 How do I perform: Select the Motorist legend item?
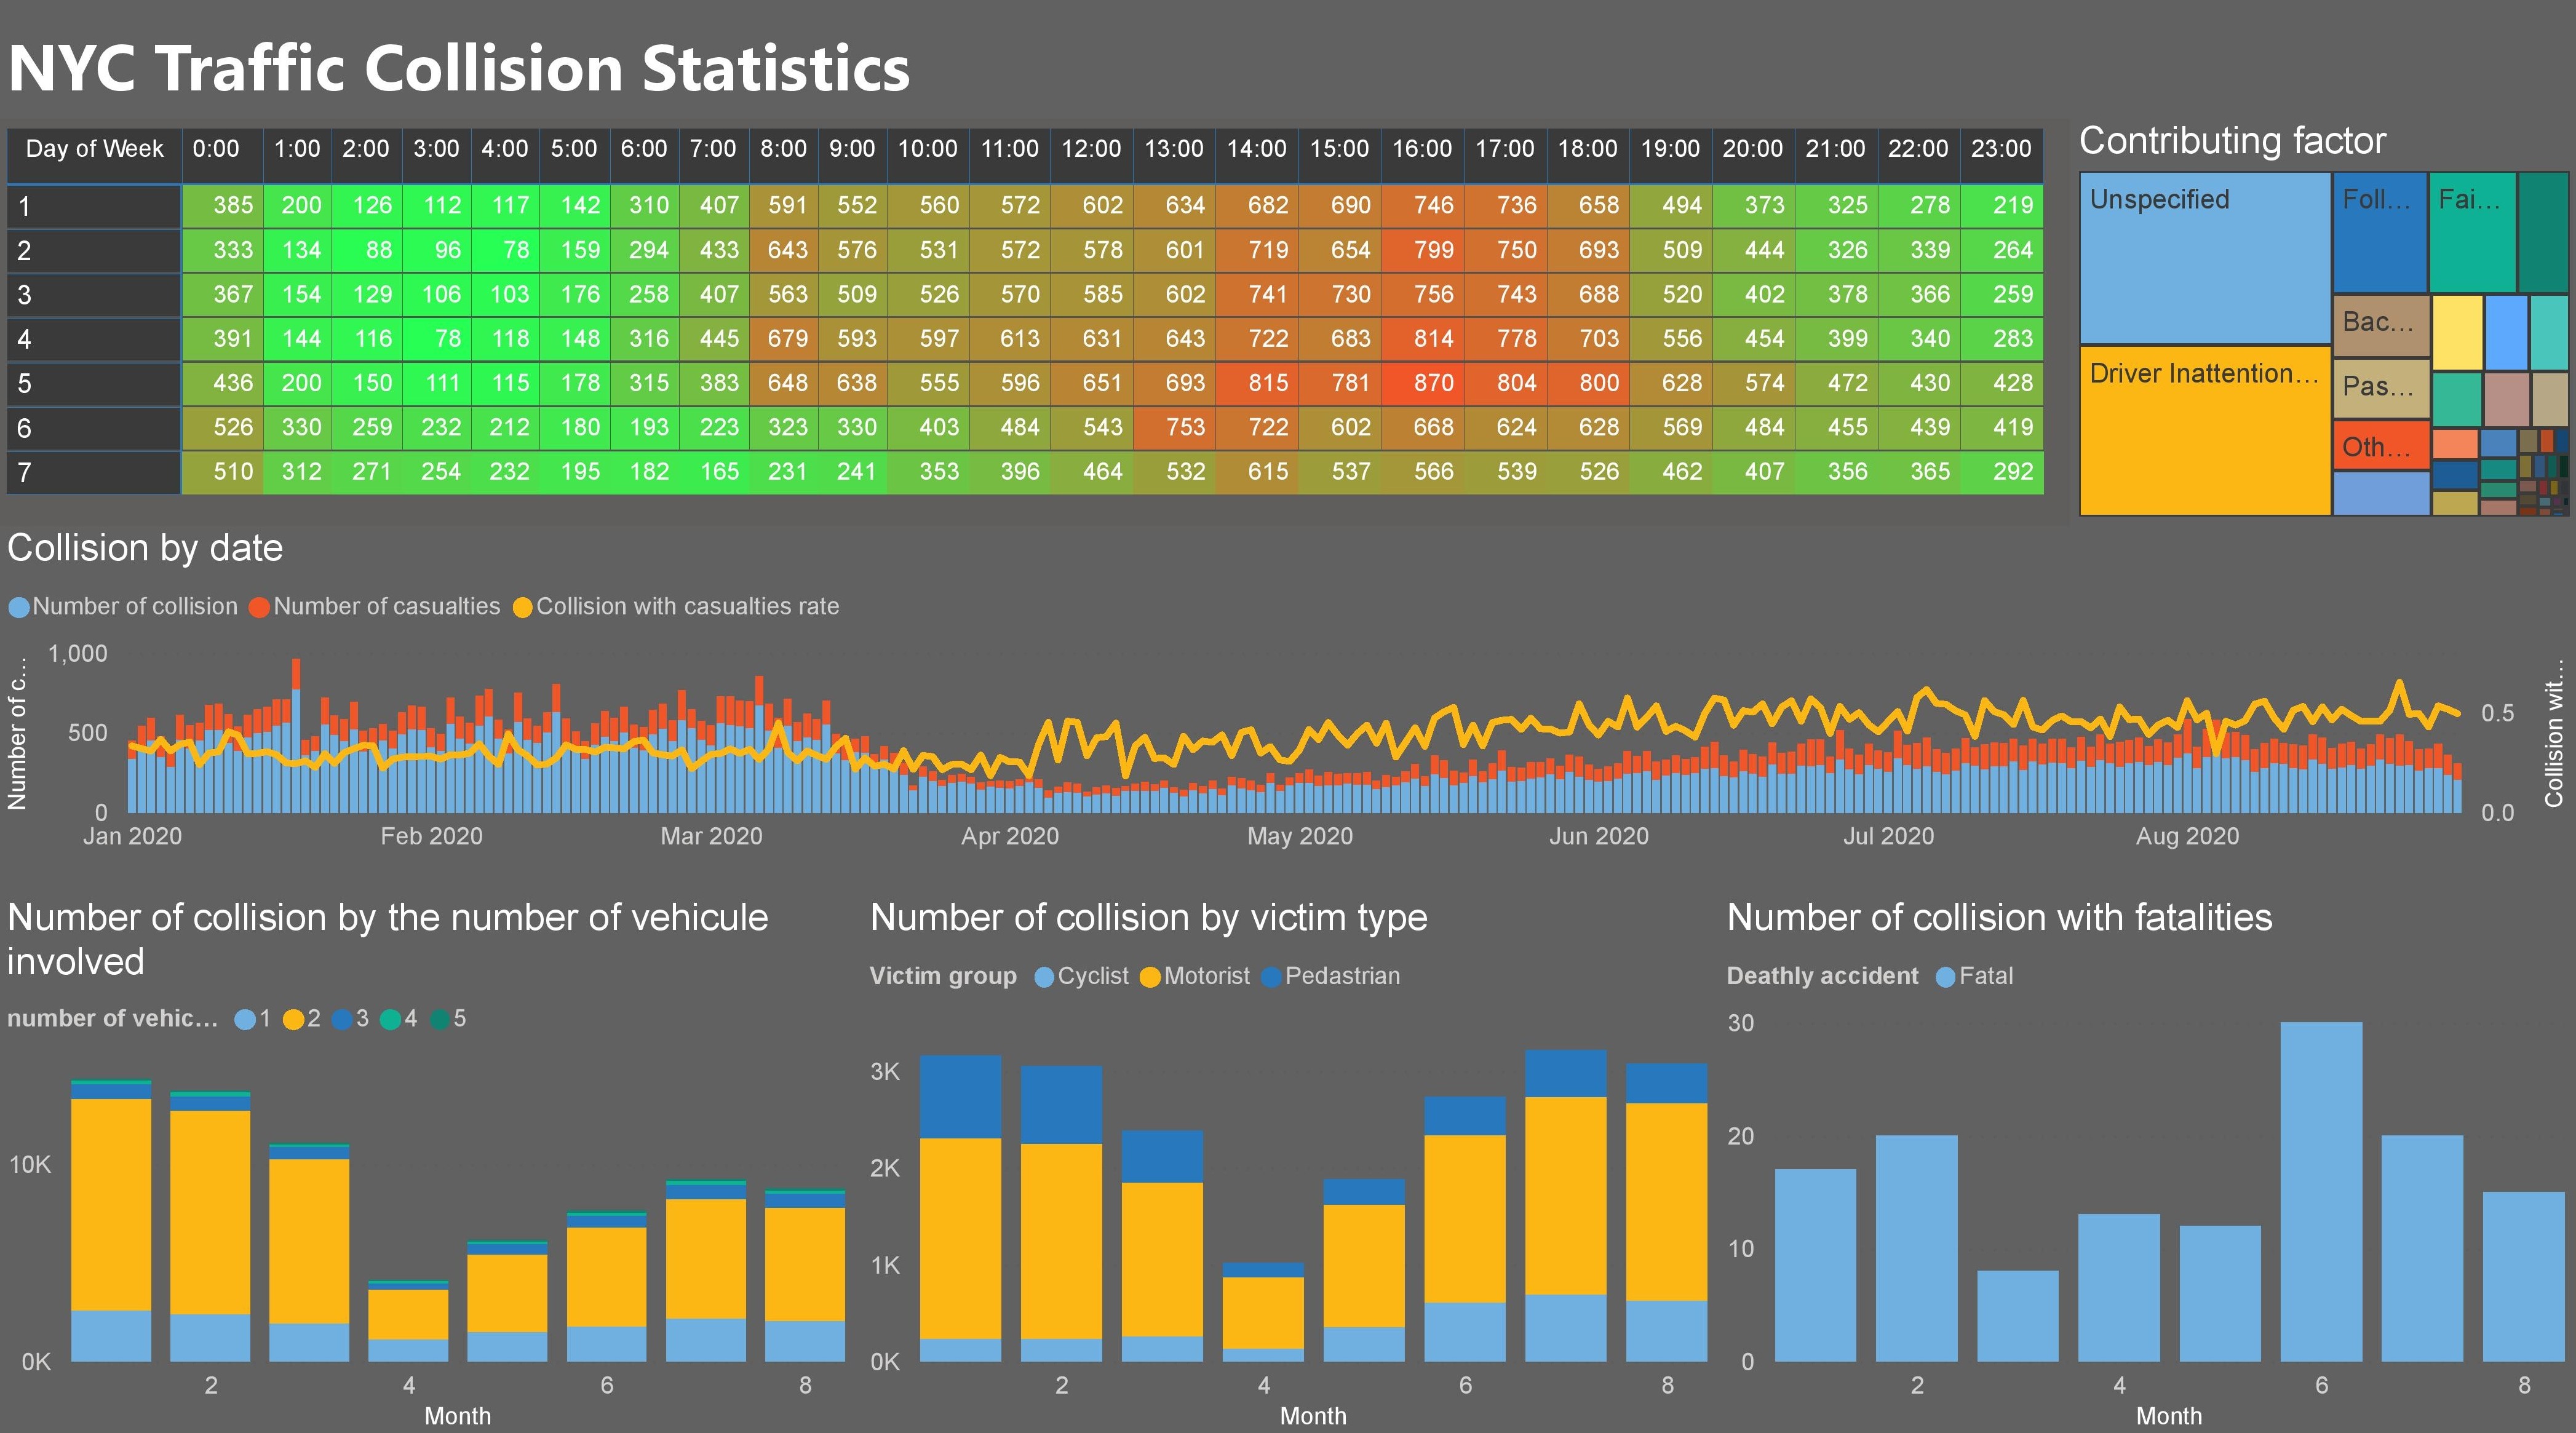click(1195, 976)
